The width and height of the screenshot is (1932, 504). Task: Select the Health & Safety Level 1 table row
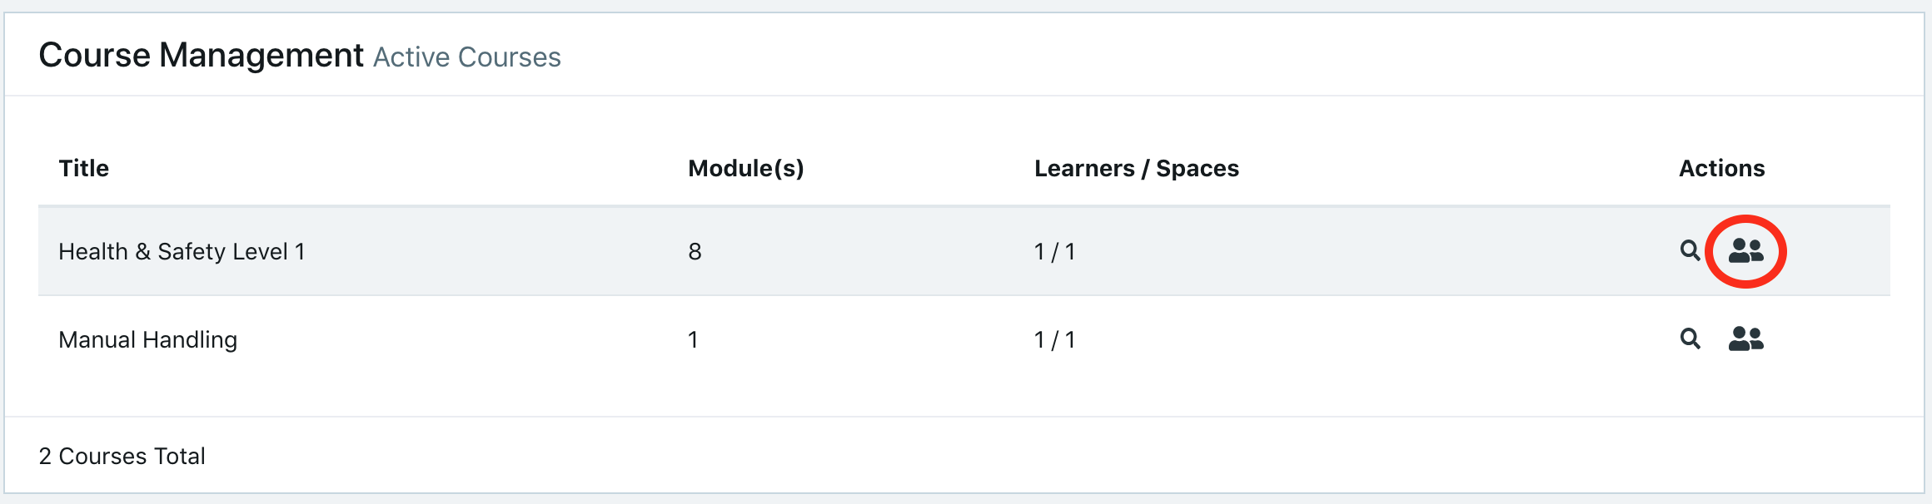(x=964, y=251)
